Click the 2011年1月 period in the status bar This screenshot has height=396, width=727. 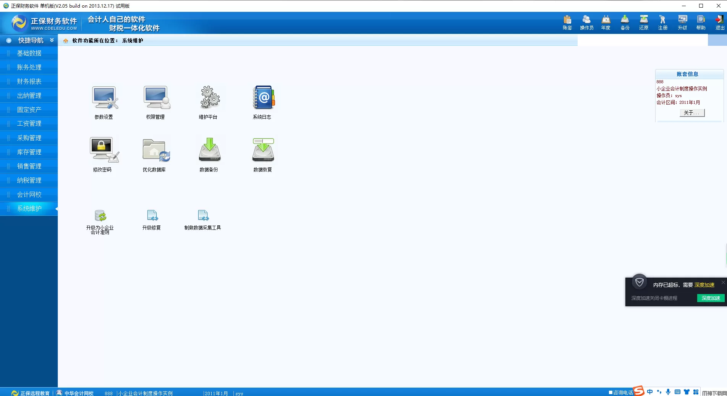point(216,393)
